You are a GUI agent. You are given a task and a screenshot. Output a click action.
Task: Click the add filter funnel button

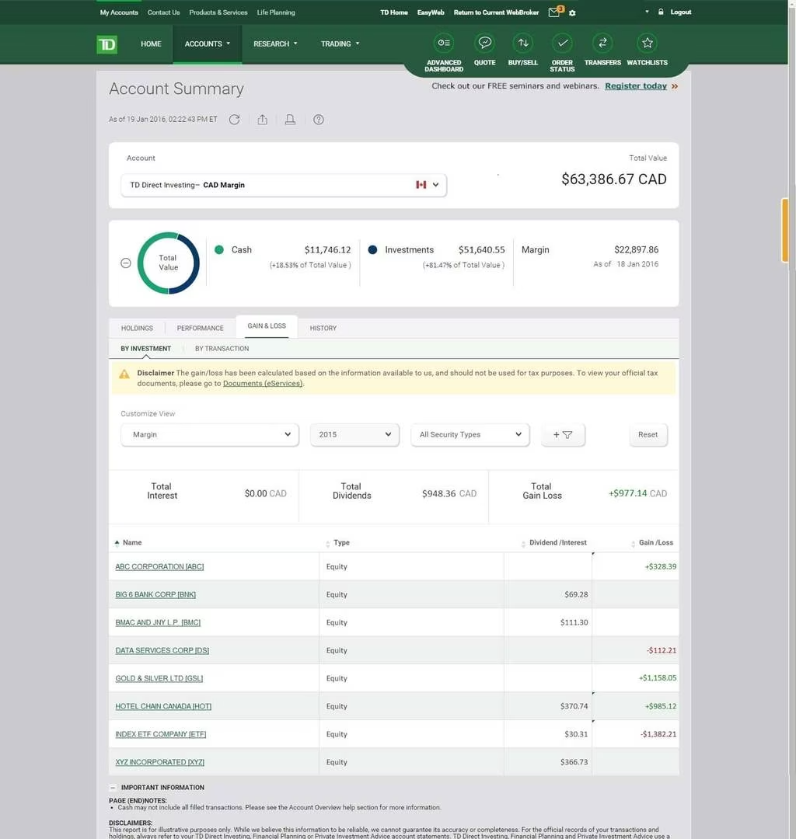coord(563,434)
